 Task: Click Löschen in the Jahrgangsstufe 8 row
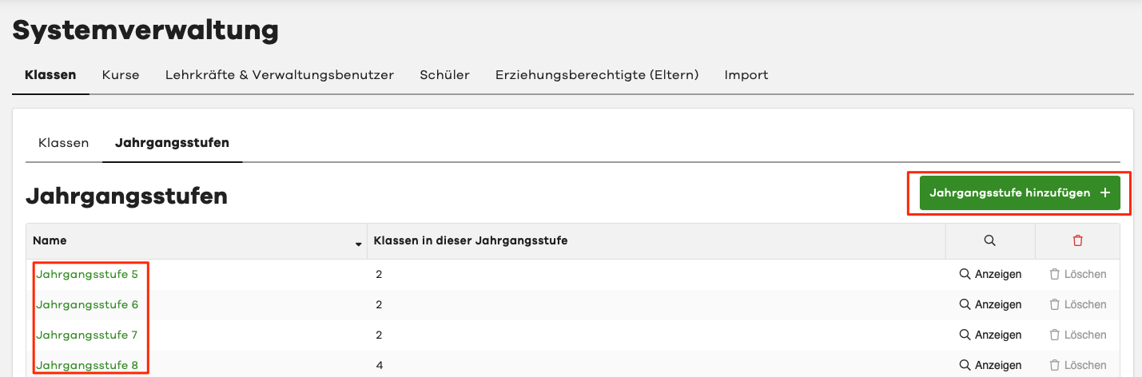point(1077,365)
